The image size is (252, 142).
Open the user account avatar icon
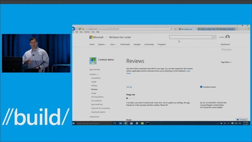pyautogui.click(x=228, y=37)
